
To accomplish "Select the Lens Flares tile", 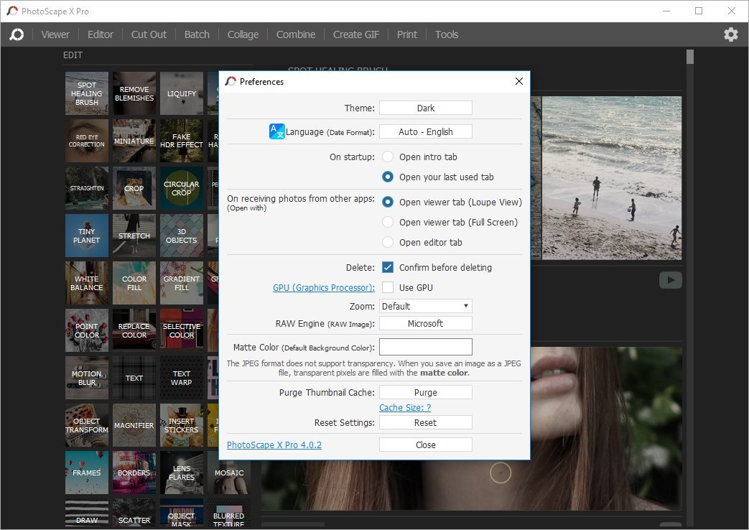I will [x=182, y=473].
